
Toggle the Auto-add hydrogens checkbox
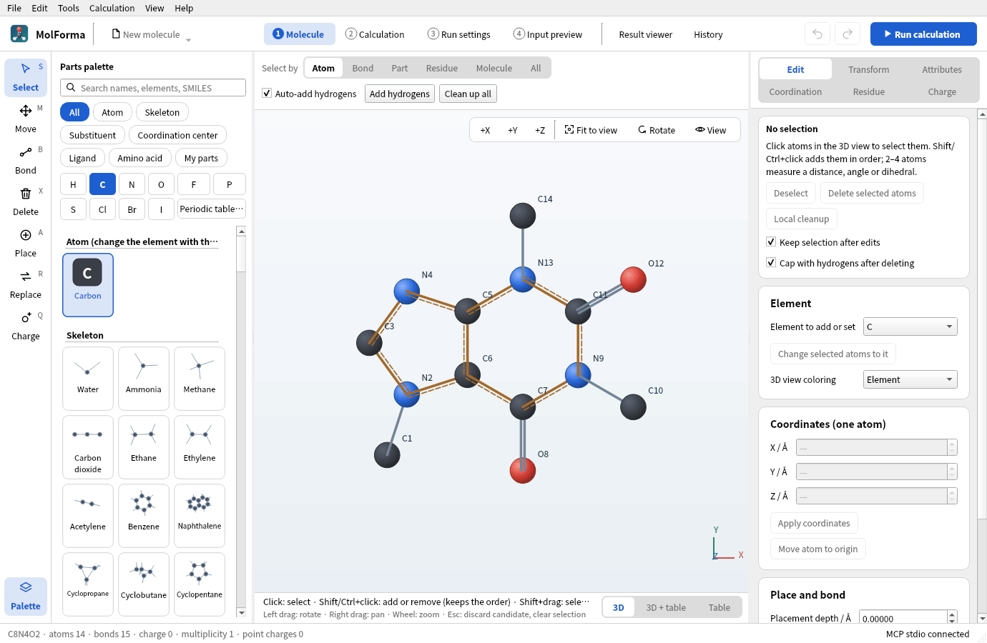(267, 94)
